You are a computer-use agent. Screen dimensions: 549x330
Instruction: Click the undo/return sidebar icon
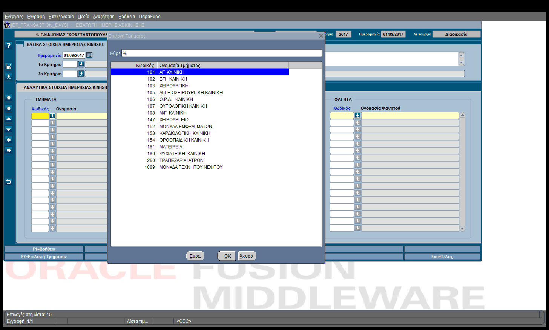point(9,182)
